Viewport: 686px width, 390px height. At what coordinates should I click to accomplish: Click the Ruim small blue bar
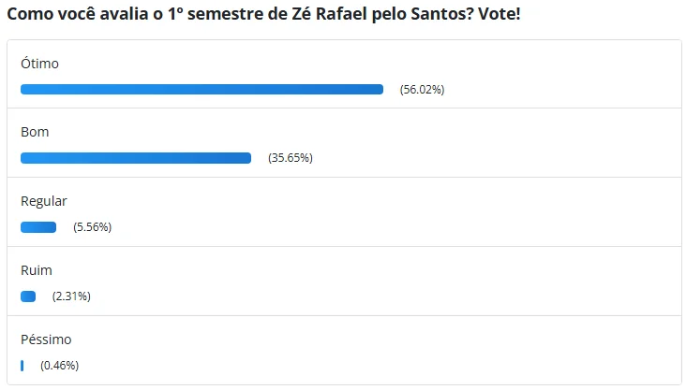tap(28, 296)
